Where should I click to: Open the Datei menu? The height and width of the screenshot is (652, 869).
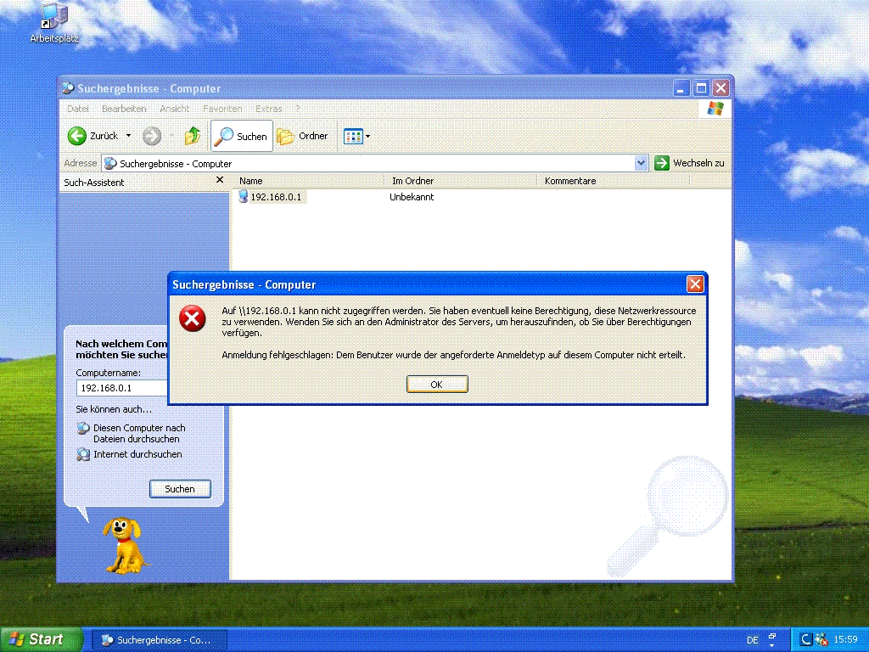78,109
